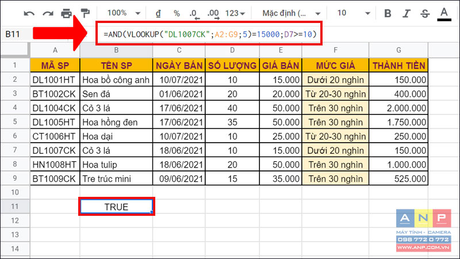Select cell Hoa tulip

(117, 164)
